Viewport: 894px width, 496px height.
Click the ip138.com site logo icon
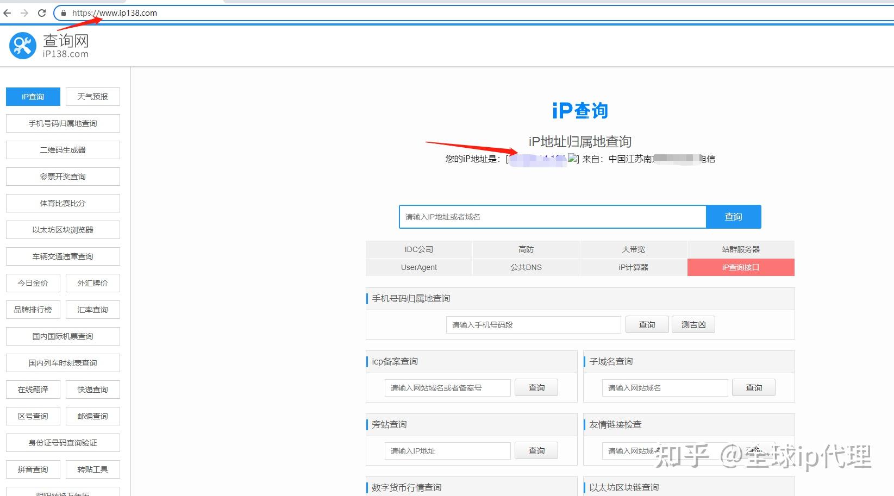(x=22, y=45)
